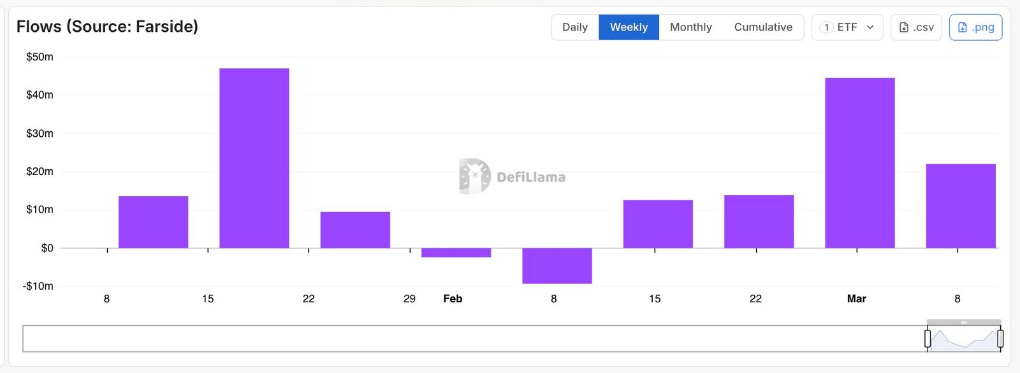The height and width of the screenshot is (373, 1020).
Task: Switch to the Daily flows view
Action: pos(574,27)
